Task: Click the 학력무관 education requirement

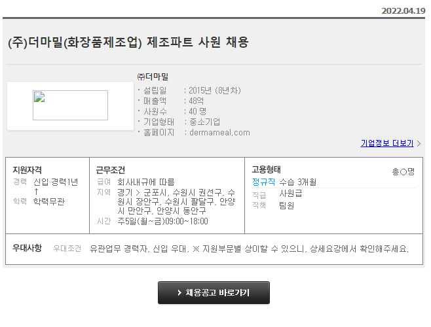Action: coord(49,201)
